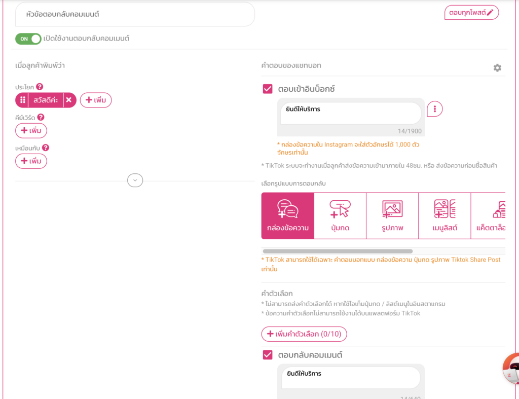The image size is (519, 399).
Task: Click the drag handle on the สวัสดีค่ะ tag
Action: click(x=22, y=100)
